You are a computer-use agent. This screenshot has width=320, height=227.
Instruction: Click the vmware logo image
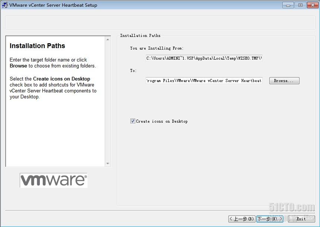point(54,180)
